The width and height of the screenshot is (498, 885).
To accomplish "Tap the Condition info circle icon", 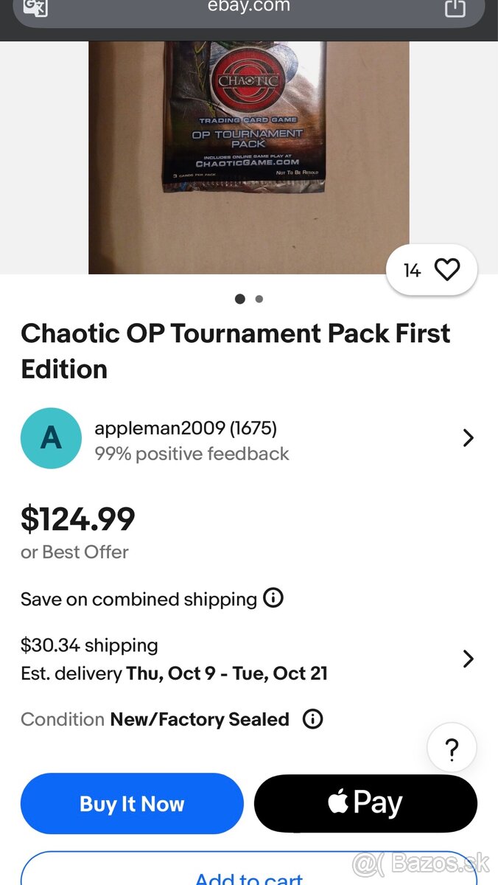I will pyautogui.click(x=312, y=719).
